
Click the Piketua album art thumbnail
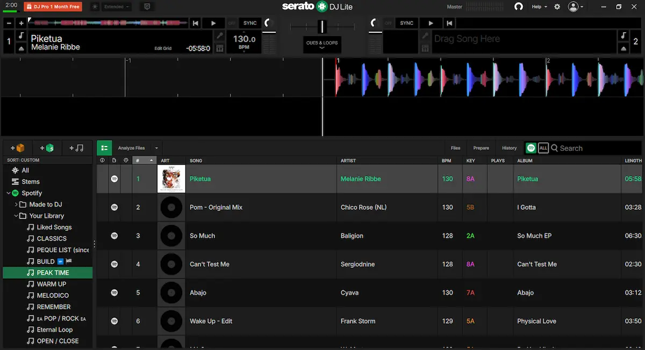[171, 179]
